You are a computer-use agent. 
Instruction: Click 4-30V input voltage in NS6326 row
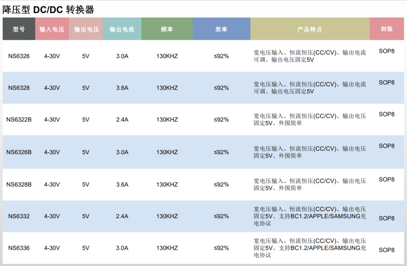pyautogui.click(x=52, y=56)
